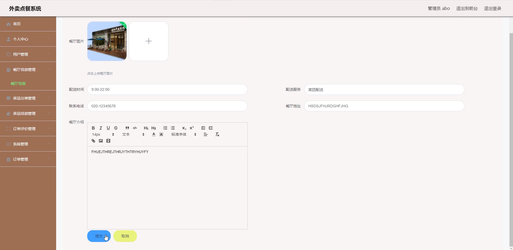Apply superscript formatting

[x=192, y=128]
